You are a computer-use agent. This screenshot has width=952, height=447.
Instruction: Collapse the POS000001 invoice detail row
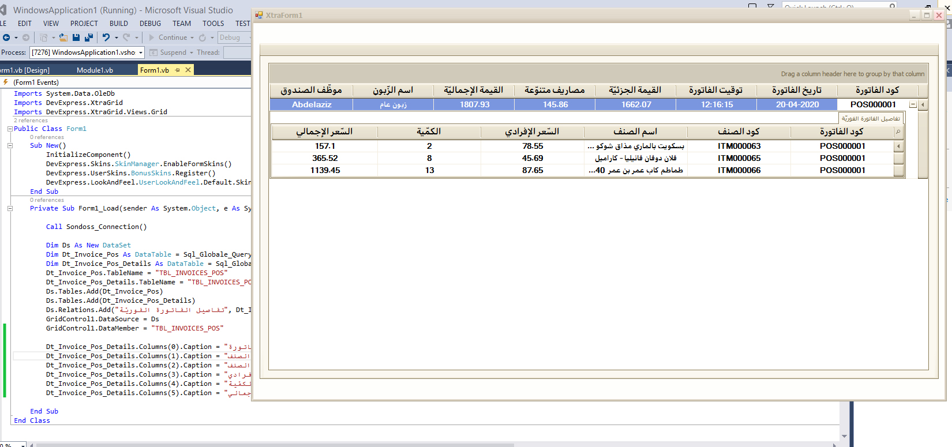point(913,104)
